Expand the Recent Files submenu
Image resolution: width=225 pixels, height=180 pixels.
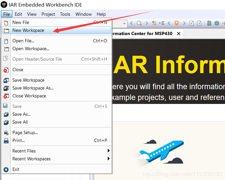pyautogui.click(x=56, y=151)
